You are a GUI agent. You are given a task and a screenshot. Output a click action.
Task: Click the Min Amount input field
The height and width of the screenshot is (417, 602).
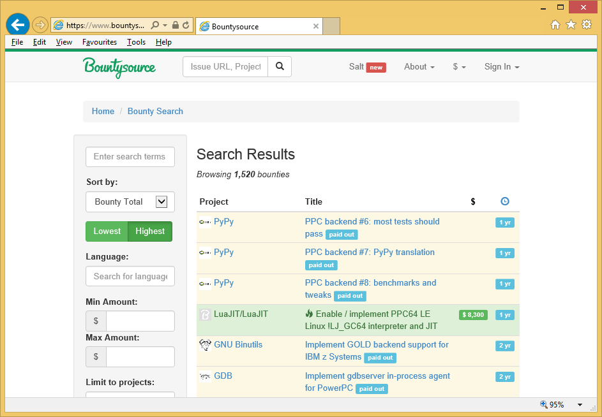[x=140, y=321]
